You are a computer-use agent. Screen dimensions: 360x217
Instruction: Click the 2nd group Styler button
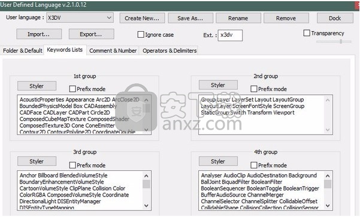218,85
